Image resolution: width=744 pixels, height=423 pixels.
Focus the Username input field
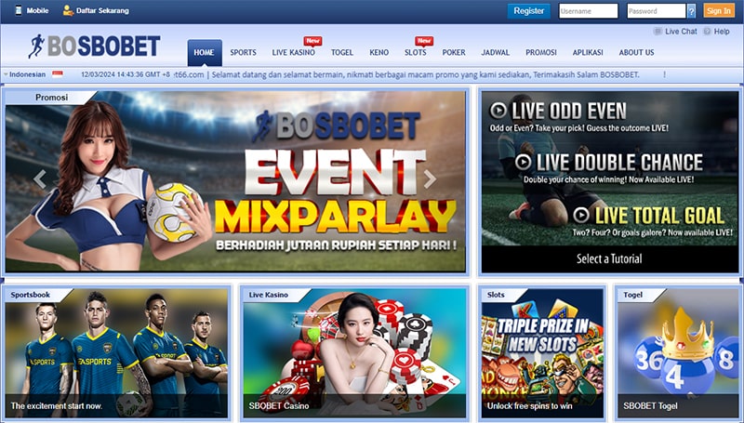(x=588, y=11)
